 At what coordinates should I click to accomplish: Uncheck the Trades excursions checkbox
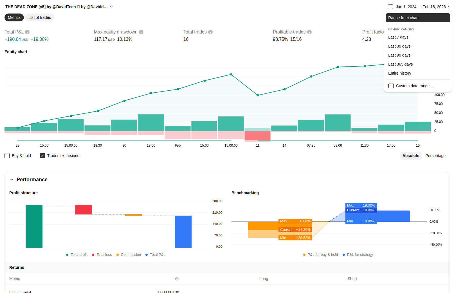pyautogui.click(x=42, y=156)
